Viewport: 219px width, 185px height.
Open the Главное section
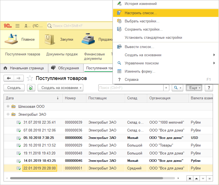pyautogui.click(x=20, y=39)
